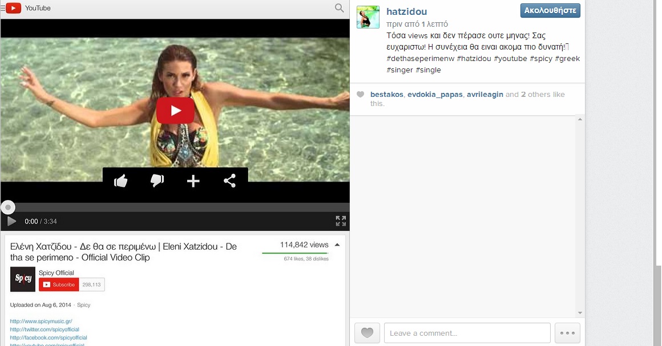Screen dimensions: 662x346
Task: Click the Ακολουθήστε follow button
Action: click(x=550, y=10)
